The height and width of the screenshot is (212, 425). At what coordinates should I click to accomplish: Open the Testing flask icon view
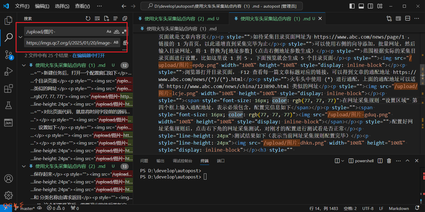pos(9,105)
